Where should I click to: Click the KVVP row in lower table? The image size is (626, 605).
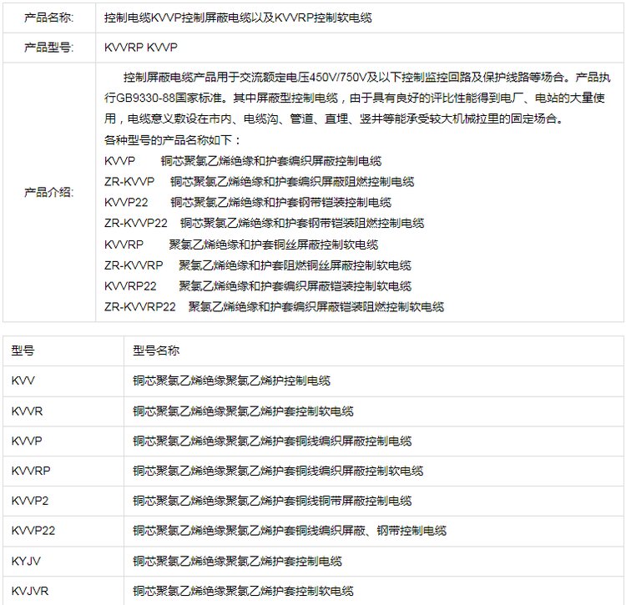click(313, 441)
